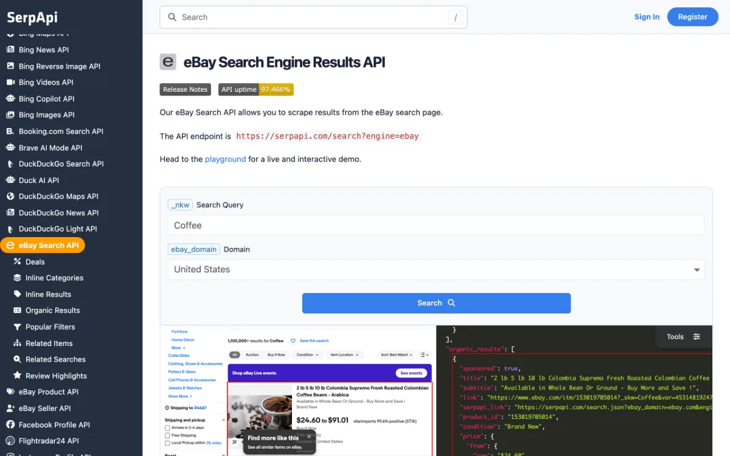The width and height of the screenshot is (730, 456).
Task: Check 'Local Pickup within' checkbox in eBay preview
Action: 167,443
